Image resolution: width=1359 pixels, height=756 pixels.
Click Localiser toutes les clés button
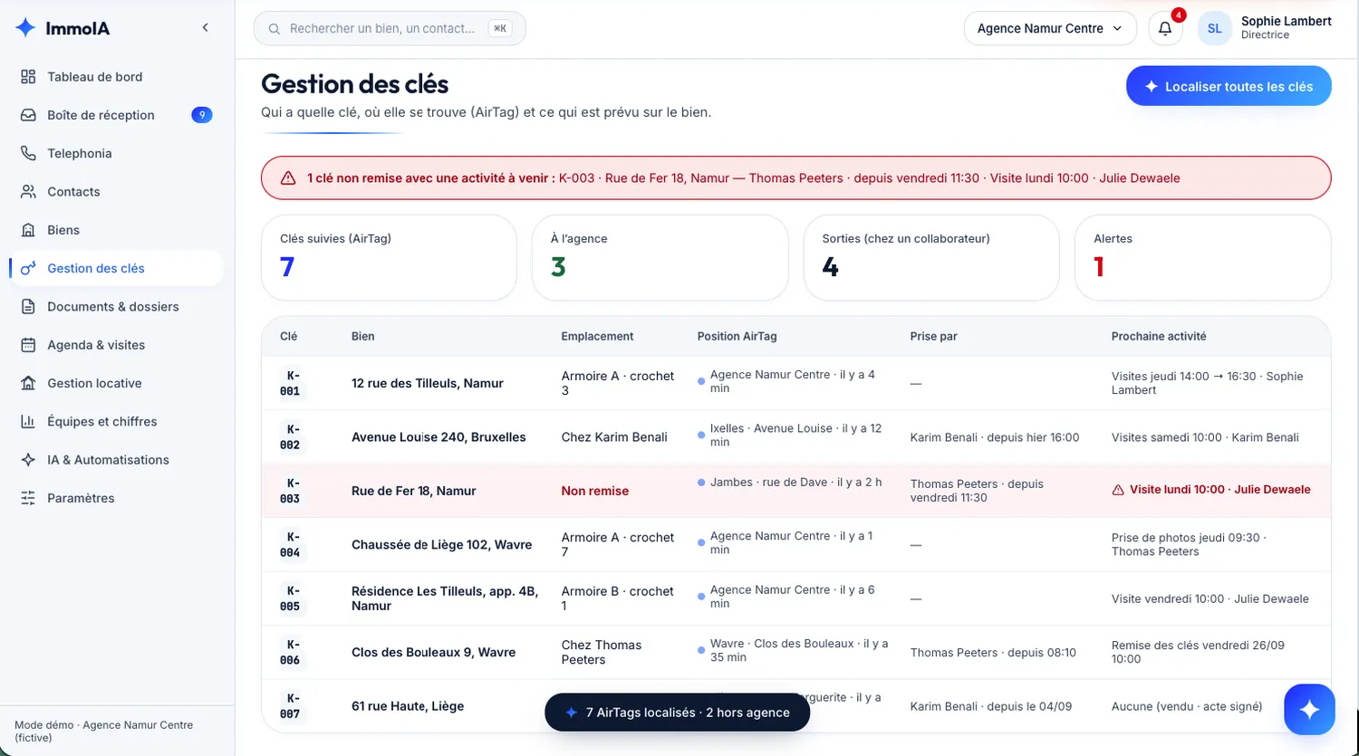(x=1229, y=87)
